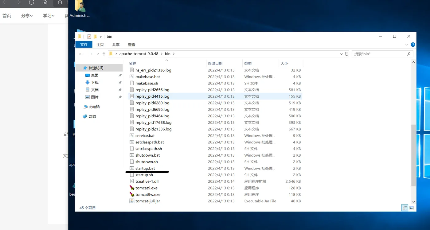Select 网络 in navigation pane
The width and height of the screenshot is (430, 230).
pos(92,116)
